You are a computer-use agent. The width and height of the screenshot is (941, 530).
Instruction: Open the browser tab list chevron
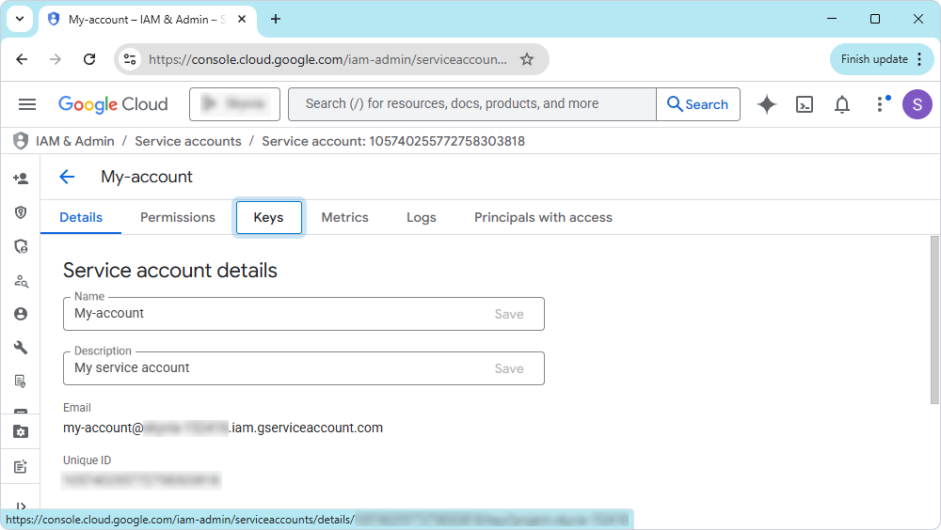click(x=18, y=19)
